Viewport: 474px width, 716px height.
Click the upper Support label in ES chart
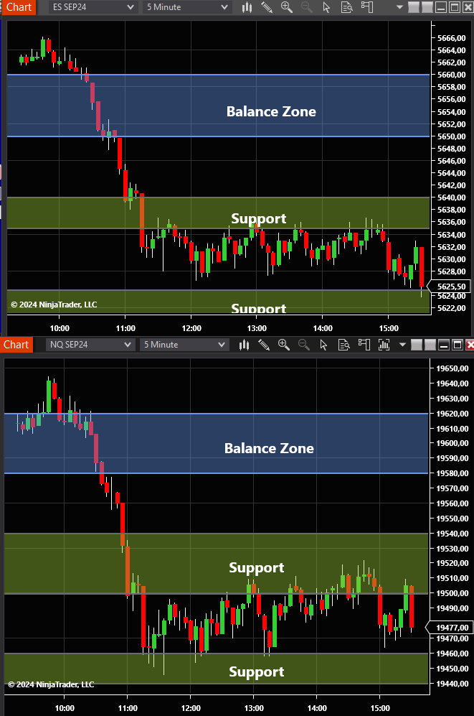coord(258,219)
